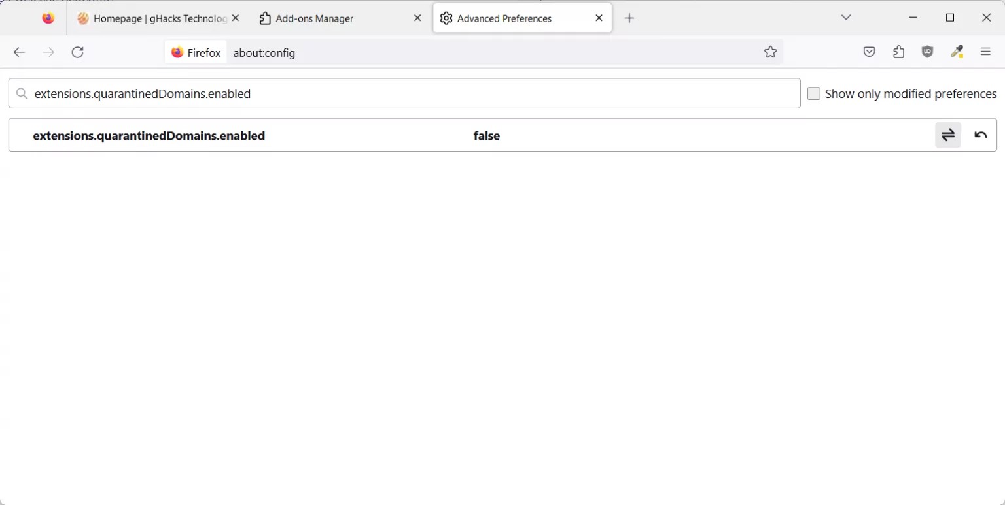Click the eyedropper extension icon in toolbar
The width and height of the screenshot is (1005, 505).
click(957, 52)
